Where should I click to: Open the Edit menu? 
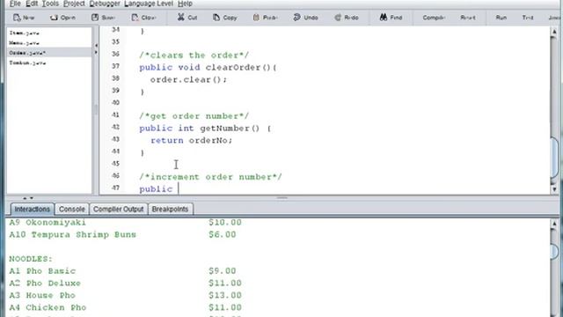click(x=32, y=4)
